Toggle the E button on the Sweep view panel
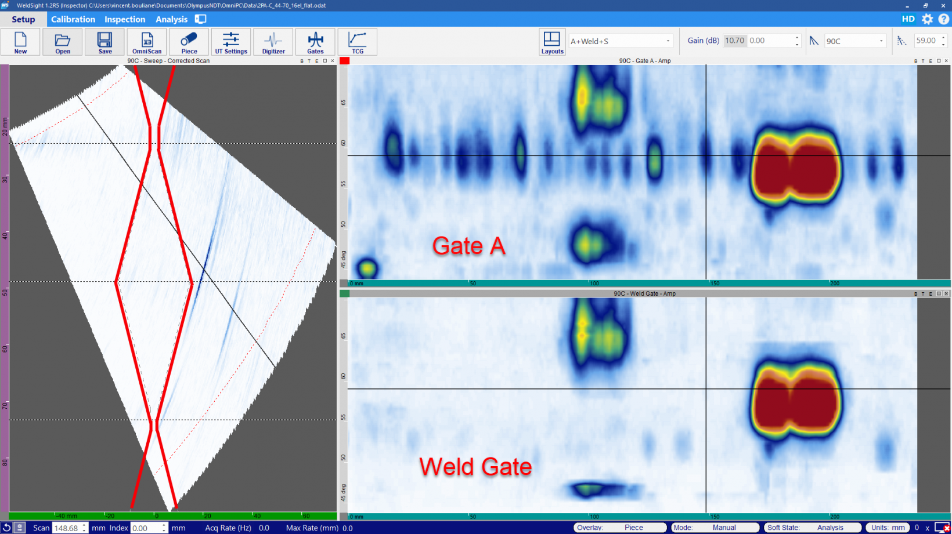The height and width of the screenshot is (534, 952). tap(317, 61)
